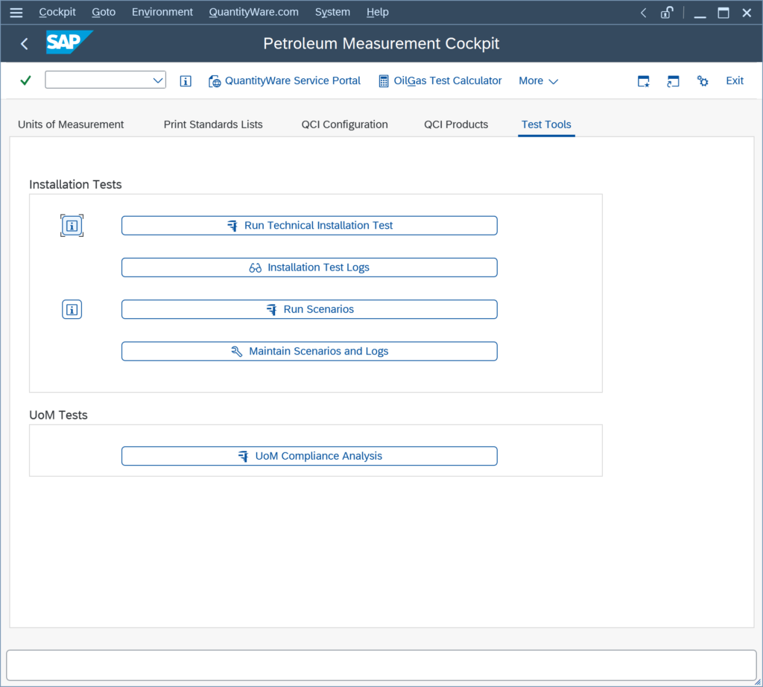Open Maintain Scenarios and Logs
This screenshot has height=687, width=763.
(x=309, y=351)
